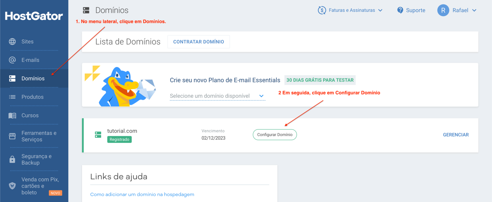The height and width of the screenshot is (202, 492).
Task: Open the Rafael account menu chevron
Action: tap(474, 10)
